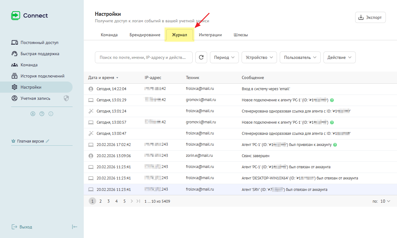This screenshot has width=397, height=238.
Task: Expand the Период filter dropdown
Action: [224, 57]
